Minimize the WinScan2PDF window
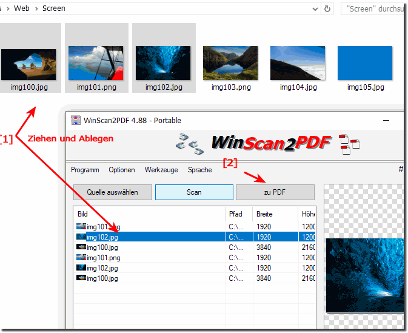 [386, 120]
